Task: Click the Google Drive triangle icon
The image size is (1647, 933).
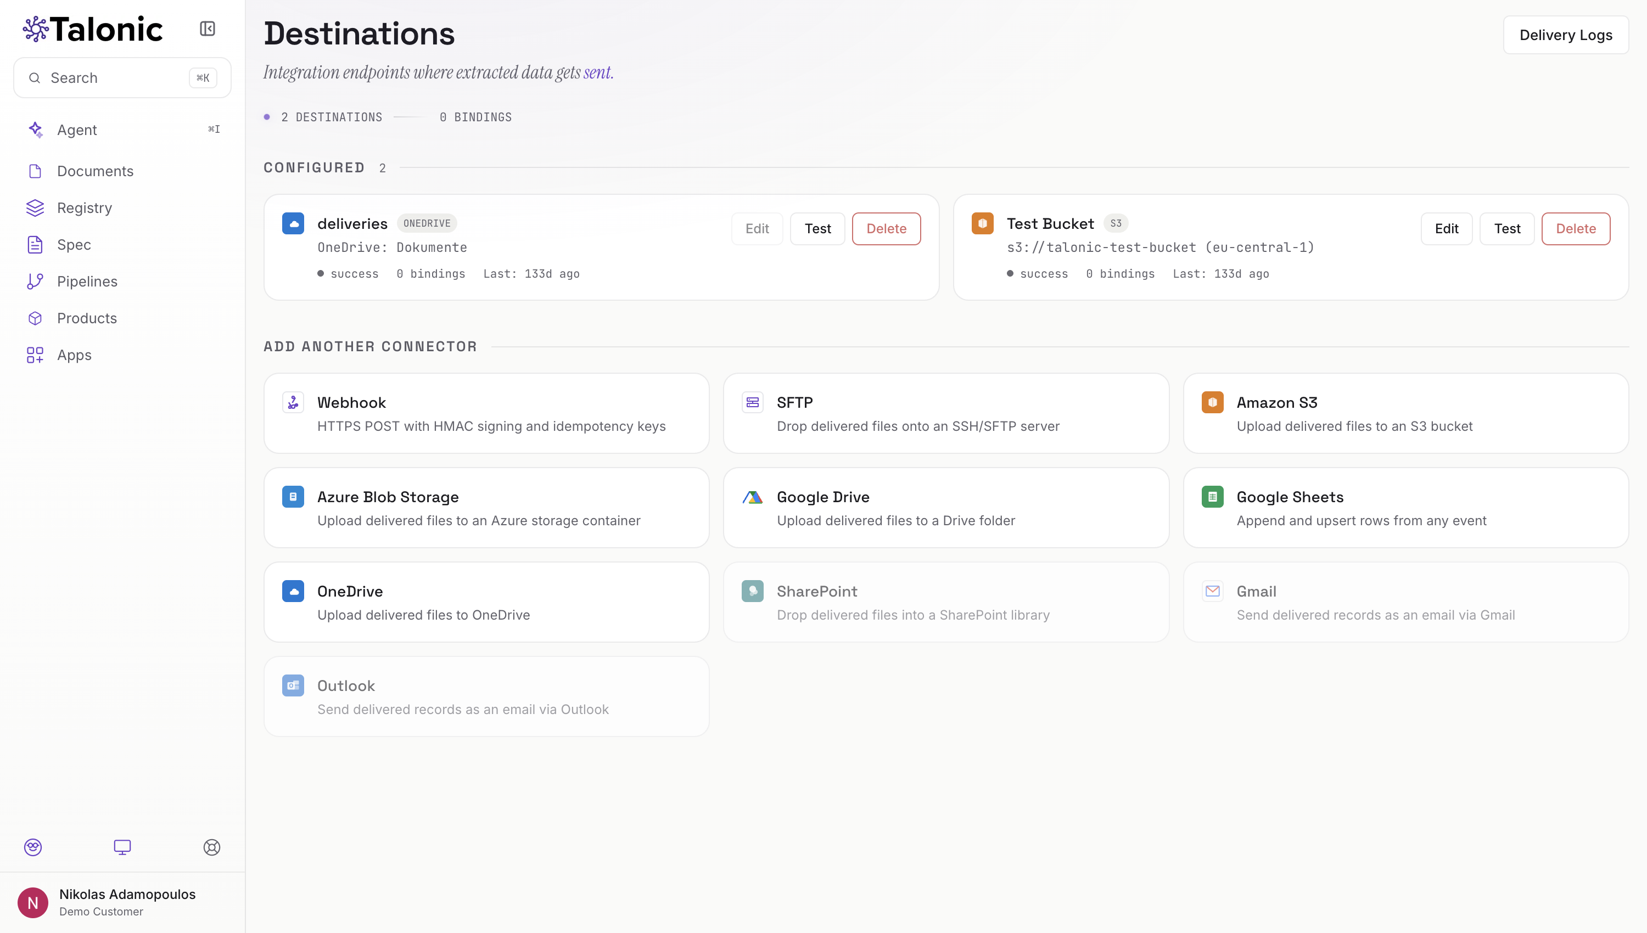Action: click(752, 497)
